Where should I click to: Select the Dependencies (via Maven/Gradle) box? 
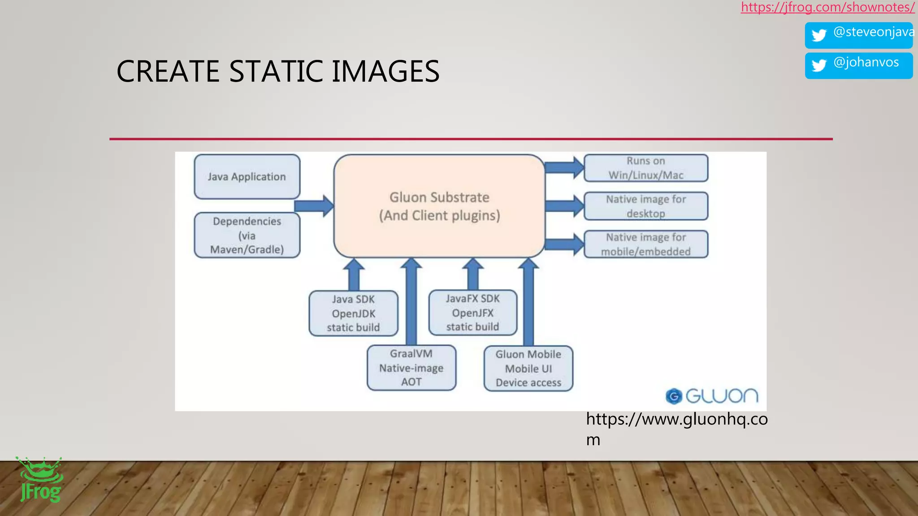247,235
